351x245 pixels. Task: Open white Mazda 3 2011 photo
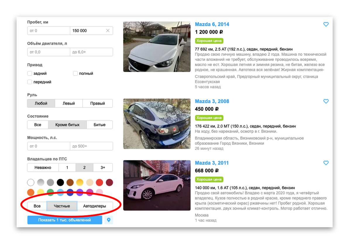coord(157,185)
